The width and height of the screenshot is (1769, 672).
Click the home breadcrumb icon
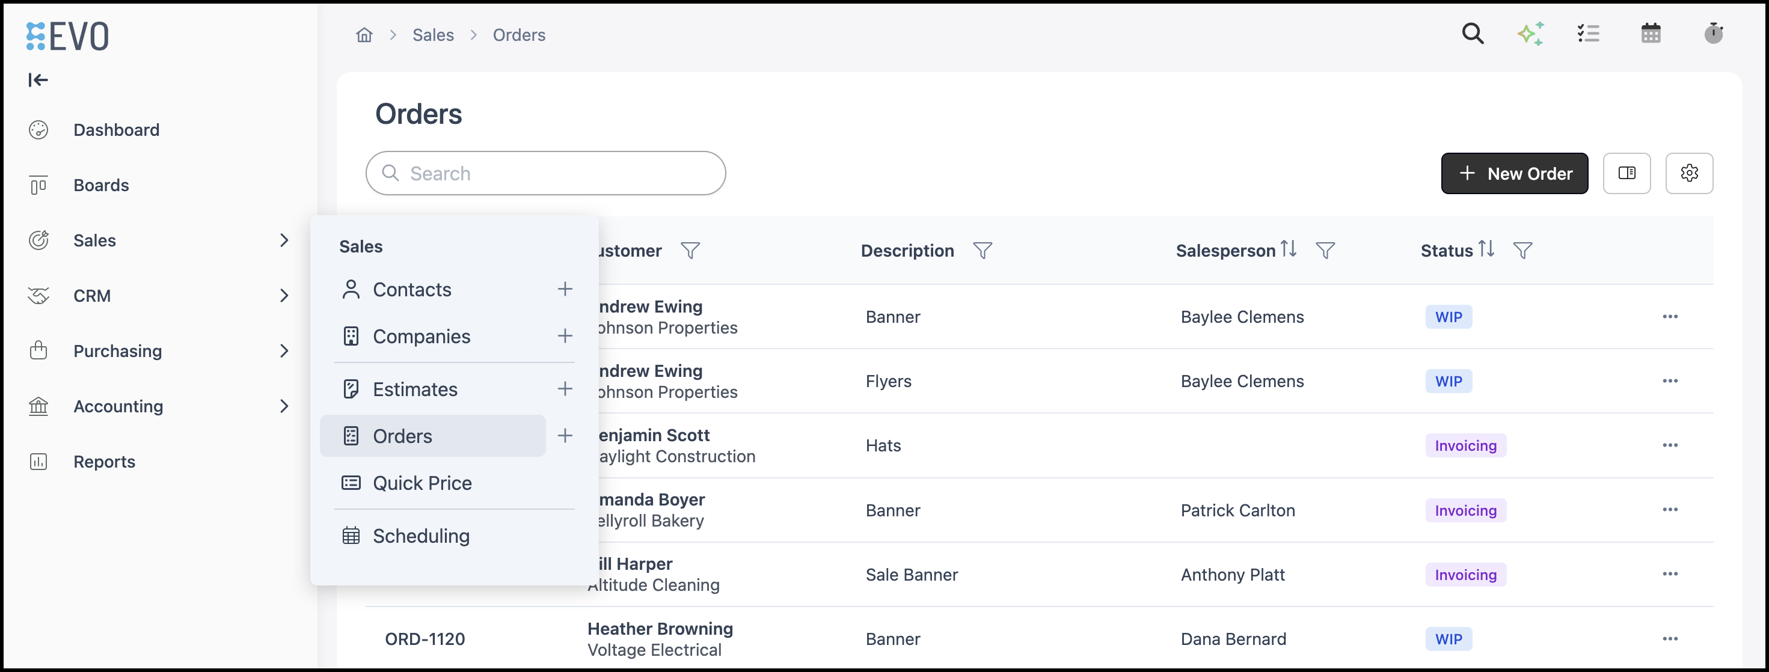(364, 35)
